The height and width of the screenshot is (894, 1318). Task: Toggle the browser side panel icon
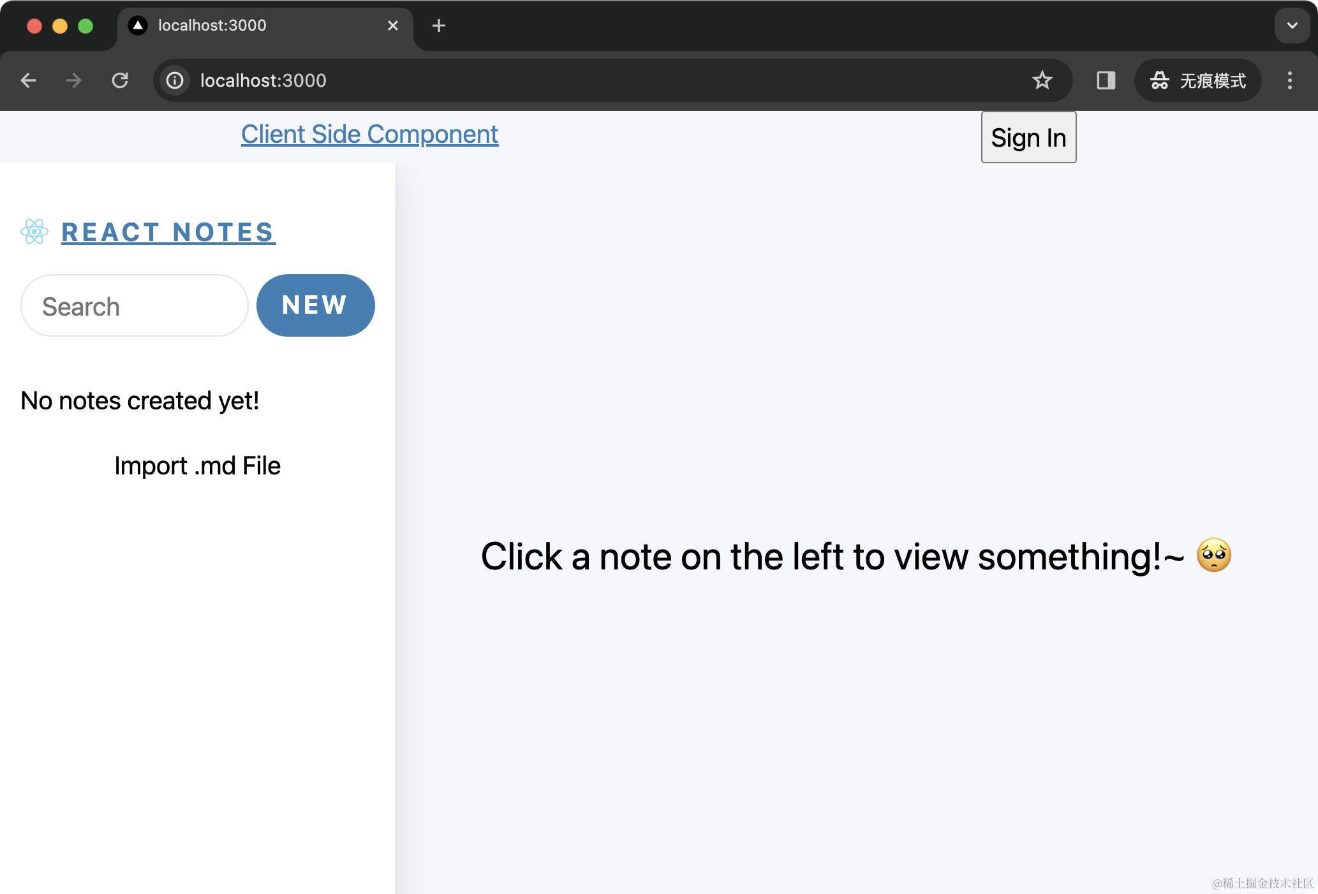click(1106, 80)
